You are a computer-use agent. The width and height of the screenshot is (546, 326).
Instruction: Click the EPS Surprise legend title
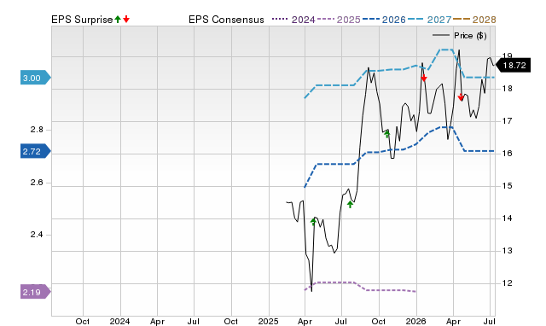tap(82, 20)
